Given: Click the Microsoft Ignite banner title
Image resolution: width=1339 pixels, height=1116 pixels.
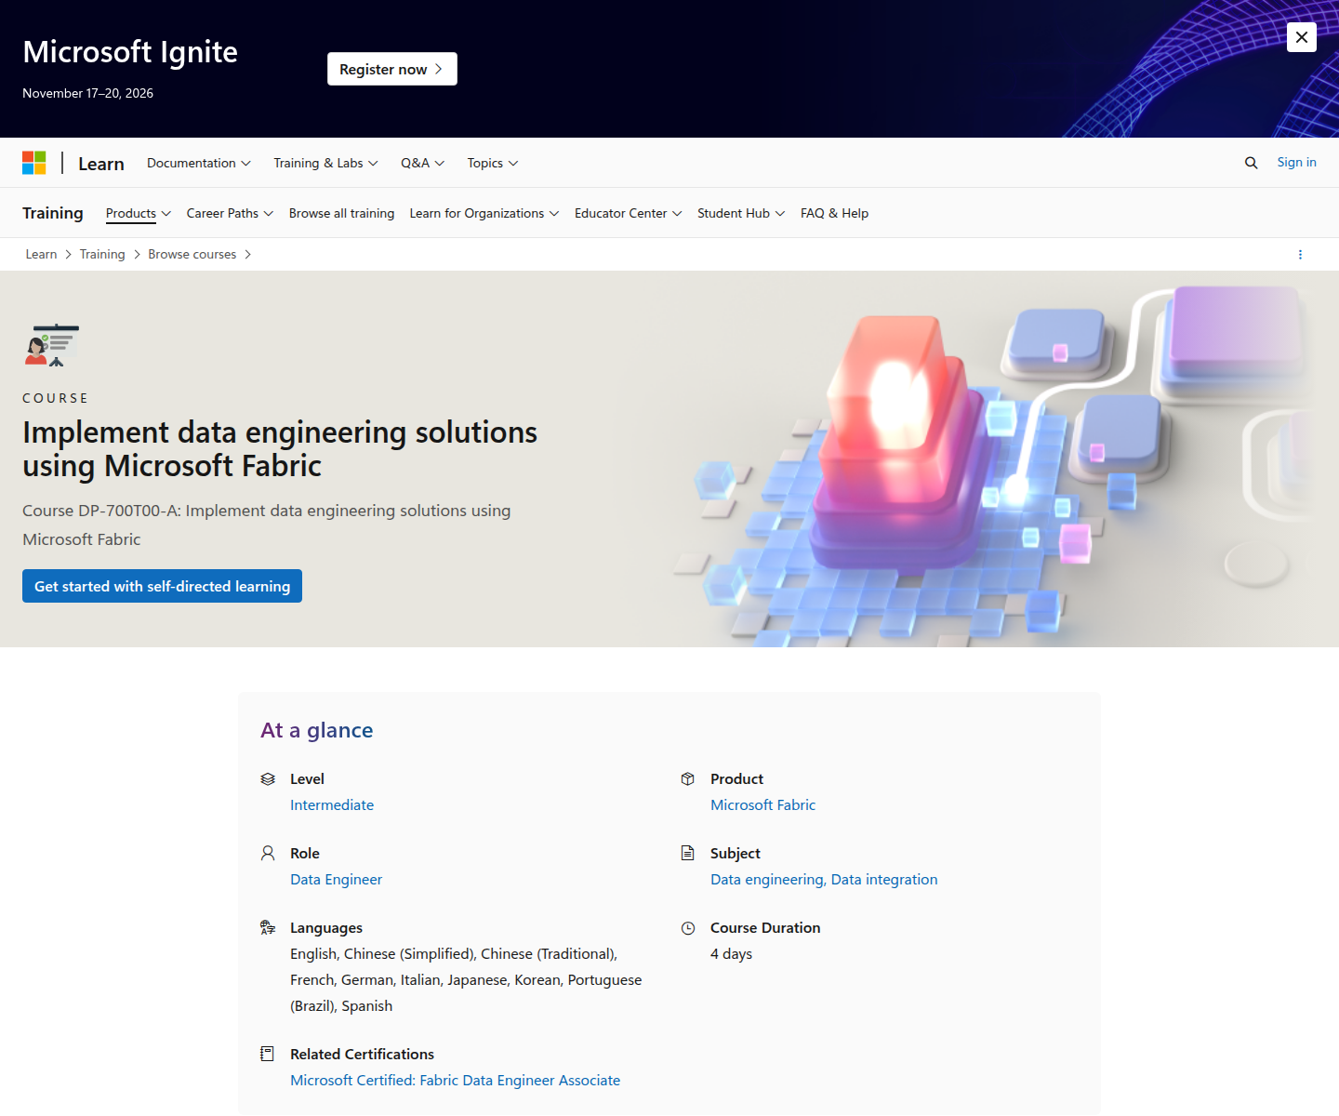Looking at the screenshot, I should pyautogui.click(x=130, y=52).
